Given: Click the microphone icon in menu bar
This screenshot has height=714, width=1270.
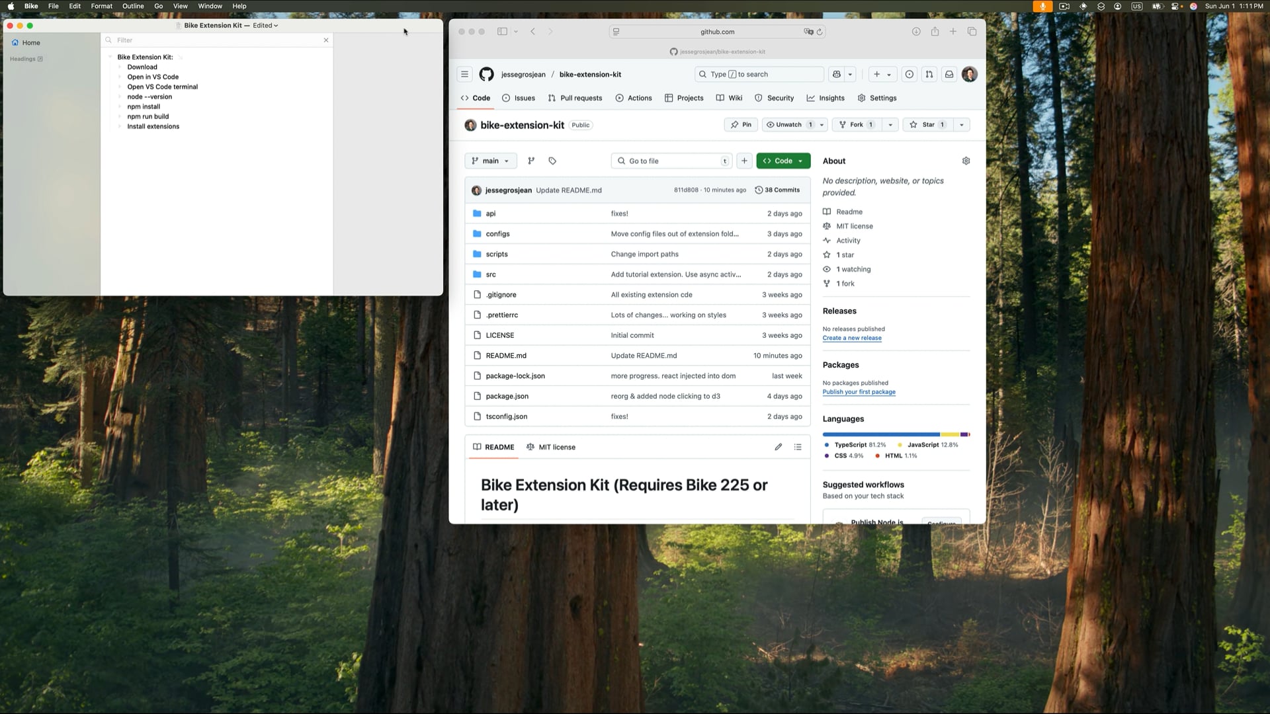Looking at the screenshot, I should click(1042, 6).
